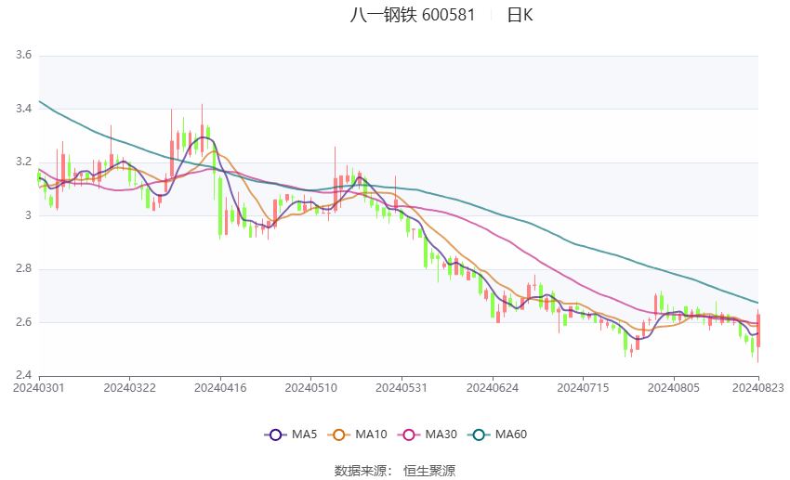The image size is (790, 480).
Task: Click the 数据来源 恒生聚源 source text
Action: 395,471
